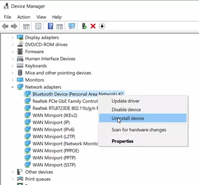
Task: Open the Help menu
Action: 57,17
